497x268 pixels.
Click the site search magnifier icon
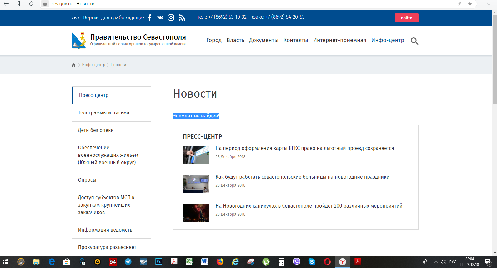(414, 41)
